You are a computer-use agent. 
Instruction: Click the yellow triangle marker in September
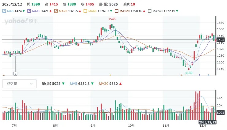[x=110, y=75]
